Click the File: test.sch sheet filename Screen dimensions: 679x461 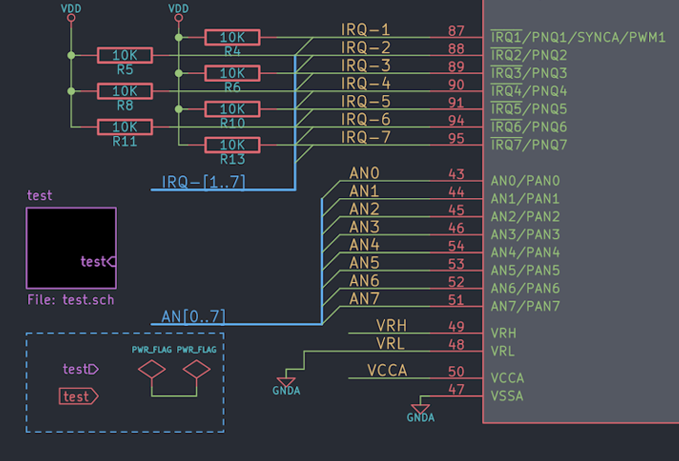[x=71, y=300]
